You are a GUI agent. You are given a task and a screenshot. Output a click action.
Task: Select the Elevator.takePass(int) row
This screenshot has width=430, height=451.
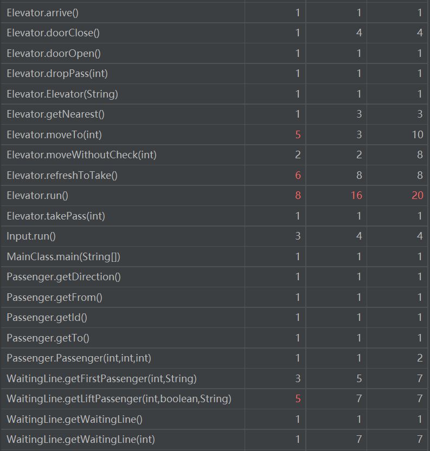(x=56, y=216)
